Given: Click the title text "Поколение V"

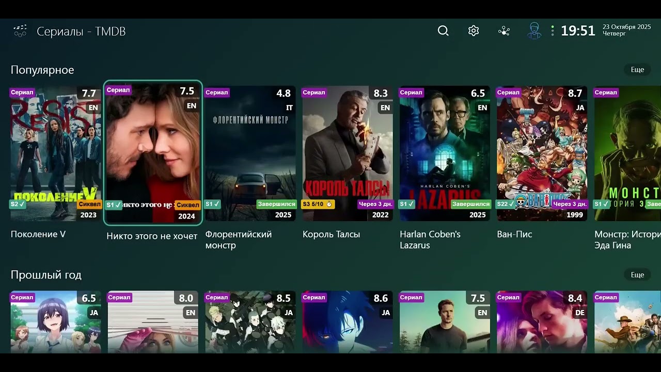Looking at the screenshot, I should click(x=38, y=234).
